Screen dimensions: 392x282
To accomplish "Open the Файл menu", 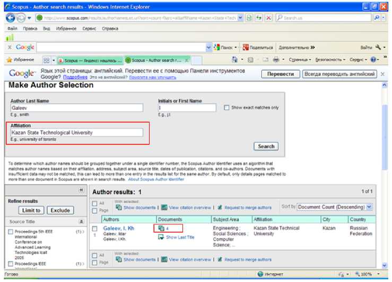I will [12, 29].
